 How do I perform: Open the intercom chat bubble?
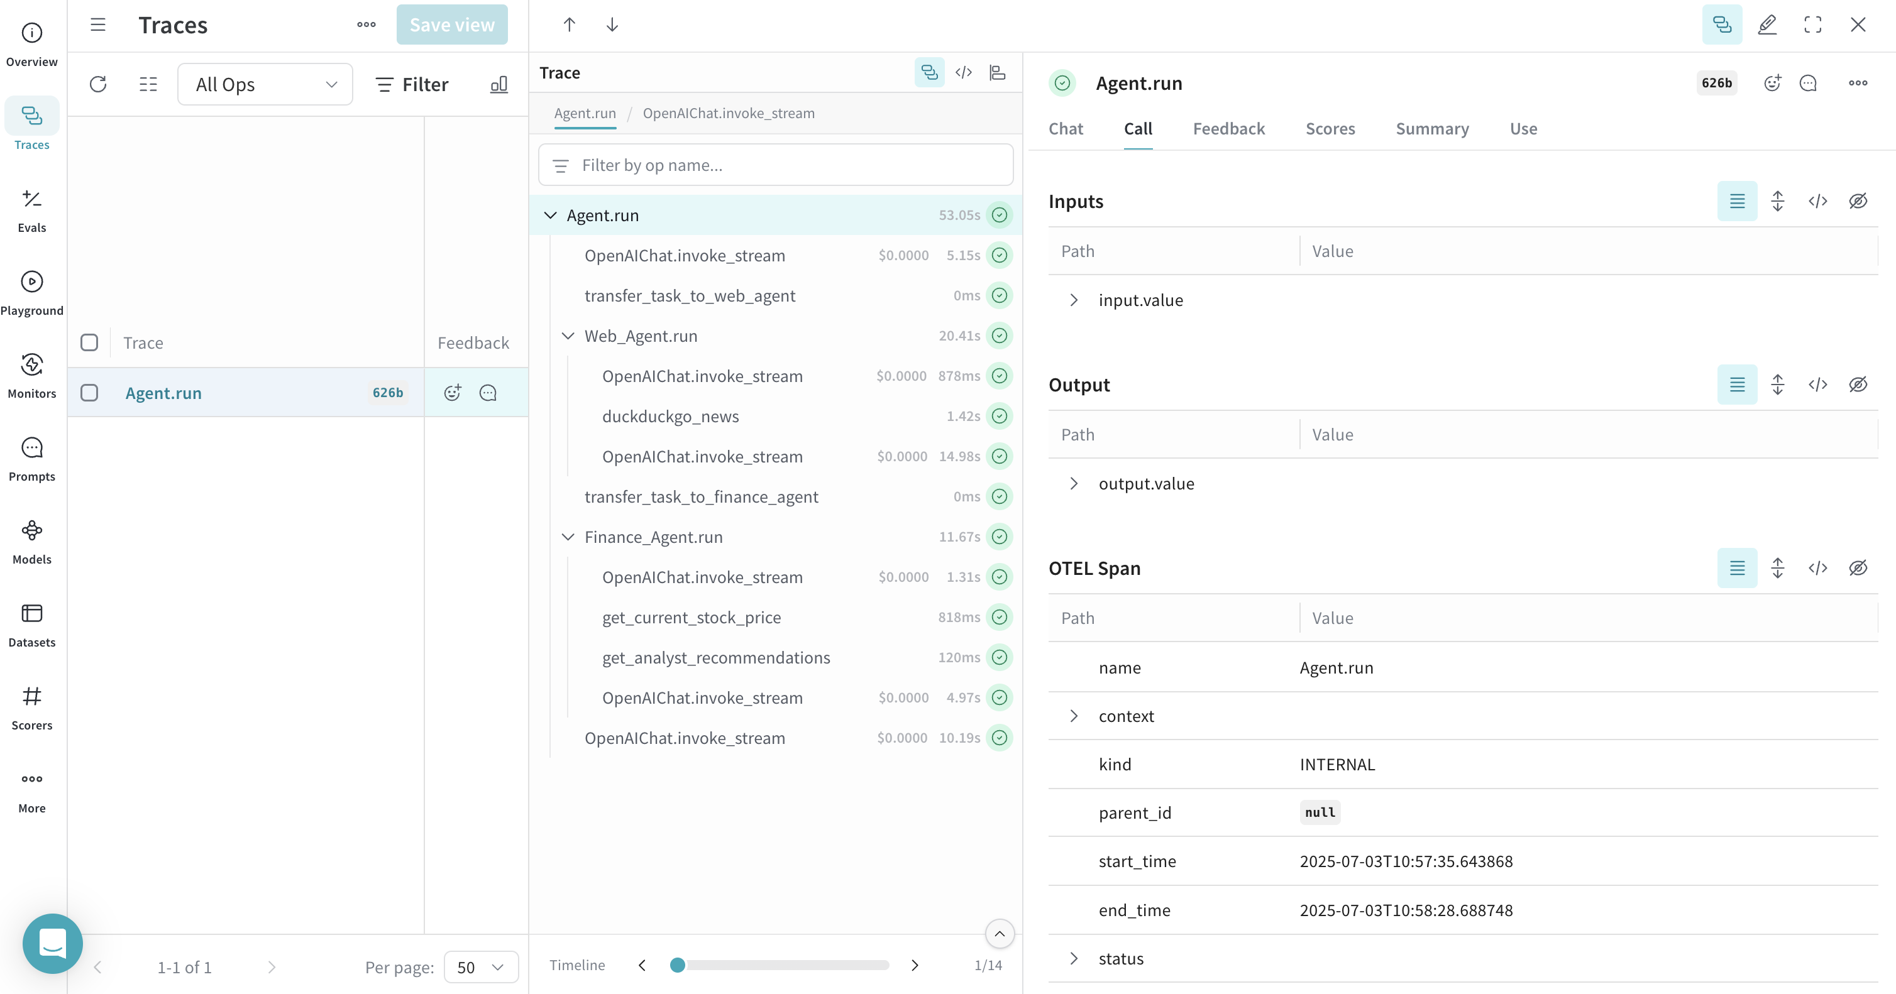pyautogui.click(x=52, y=942)
